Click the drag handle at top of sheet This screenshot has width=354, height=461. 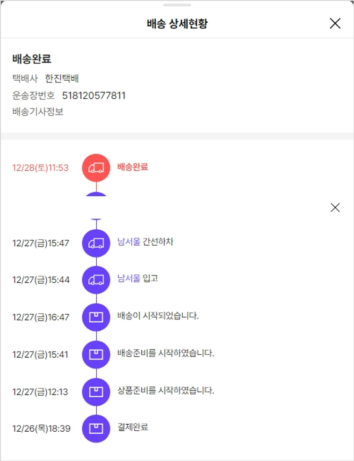pyautogui.click(x=177, y=5)
